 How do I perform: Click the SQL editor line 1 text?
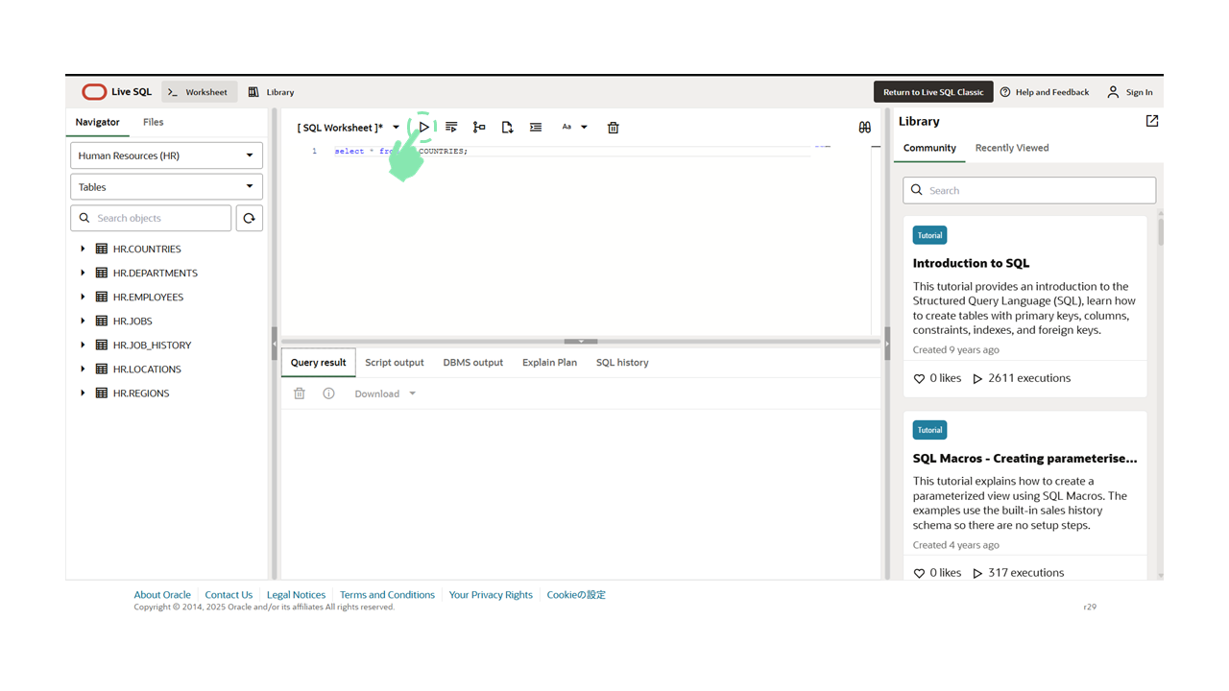coord(400,152)
